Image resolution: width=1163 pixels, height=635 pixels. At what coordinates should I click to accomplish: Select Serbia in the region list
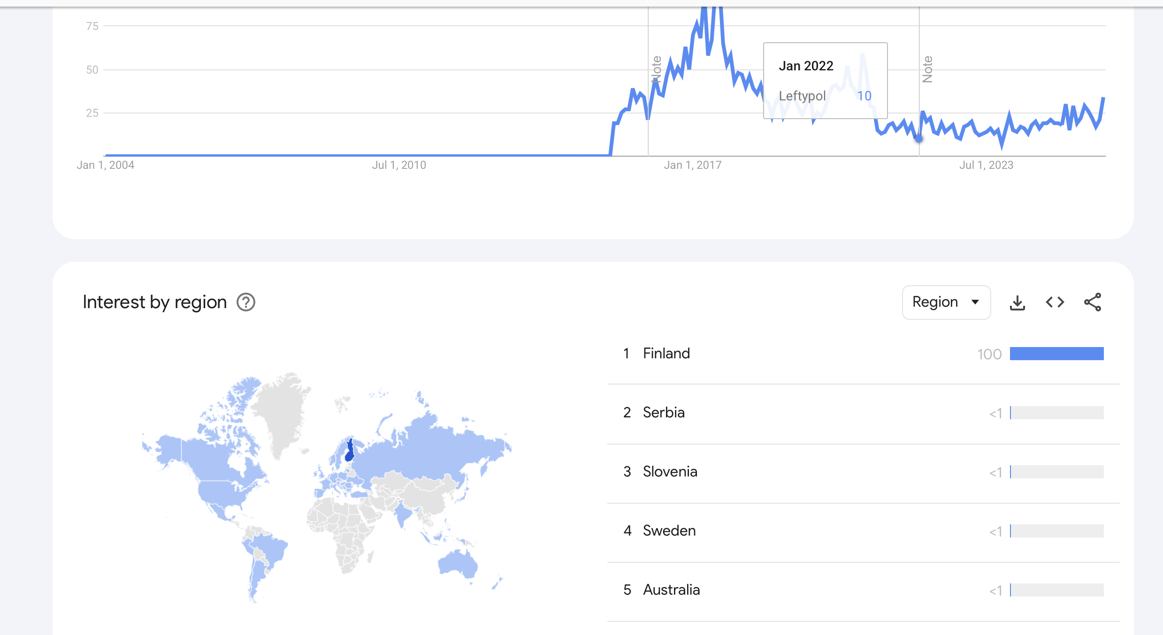coord(663,413)
